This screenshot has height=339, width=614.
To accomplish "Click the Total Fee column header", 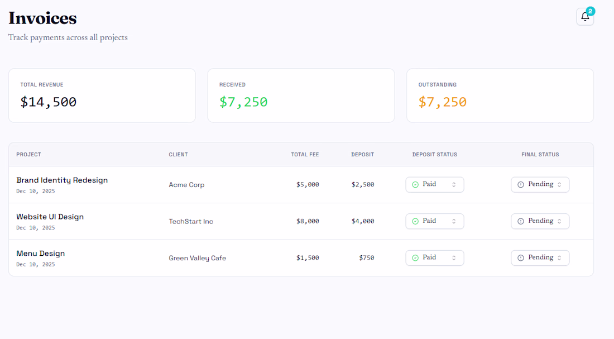I will pyautogui.click(x=305, y=155).
